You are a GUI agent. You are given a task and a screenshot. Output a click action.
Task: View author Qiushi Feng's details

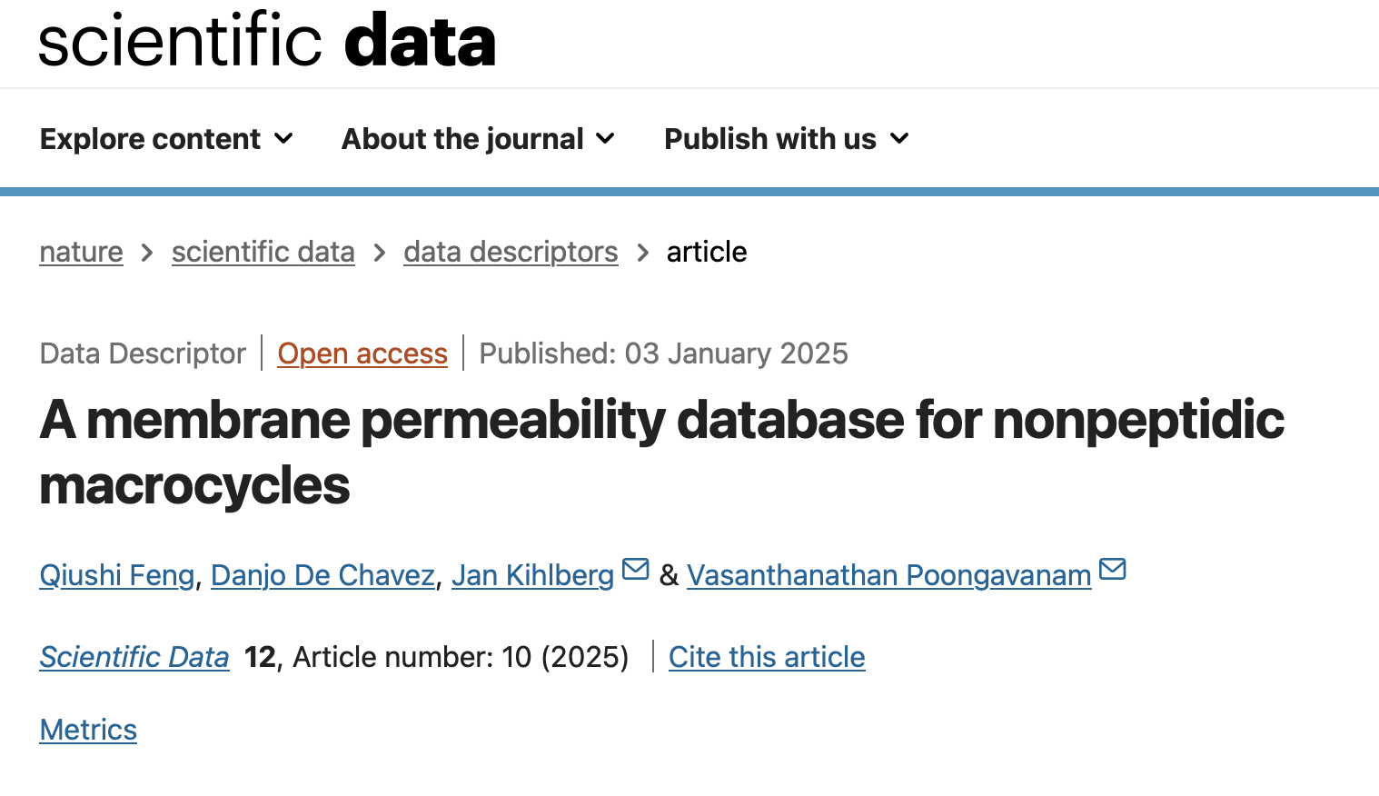tap(117, 575)
